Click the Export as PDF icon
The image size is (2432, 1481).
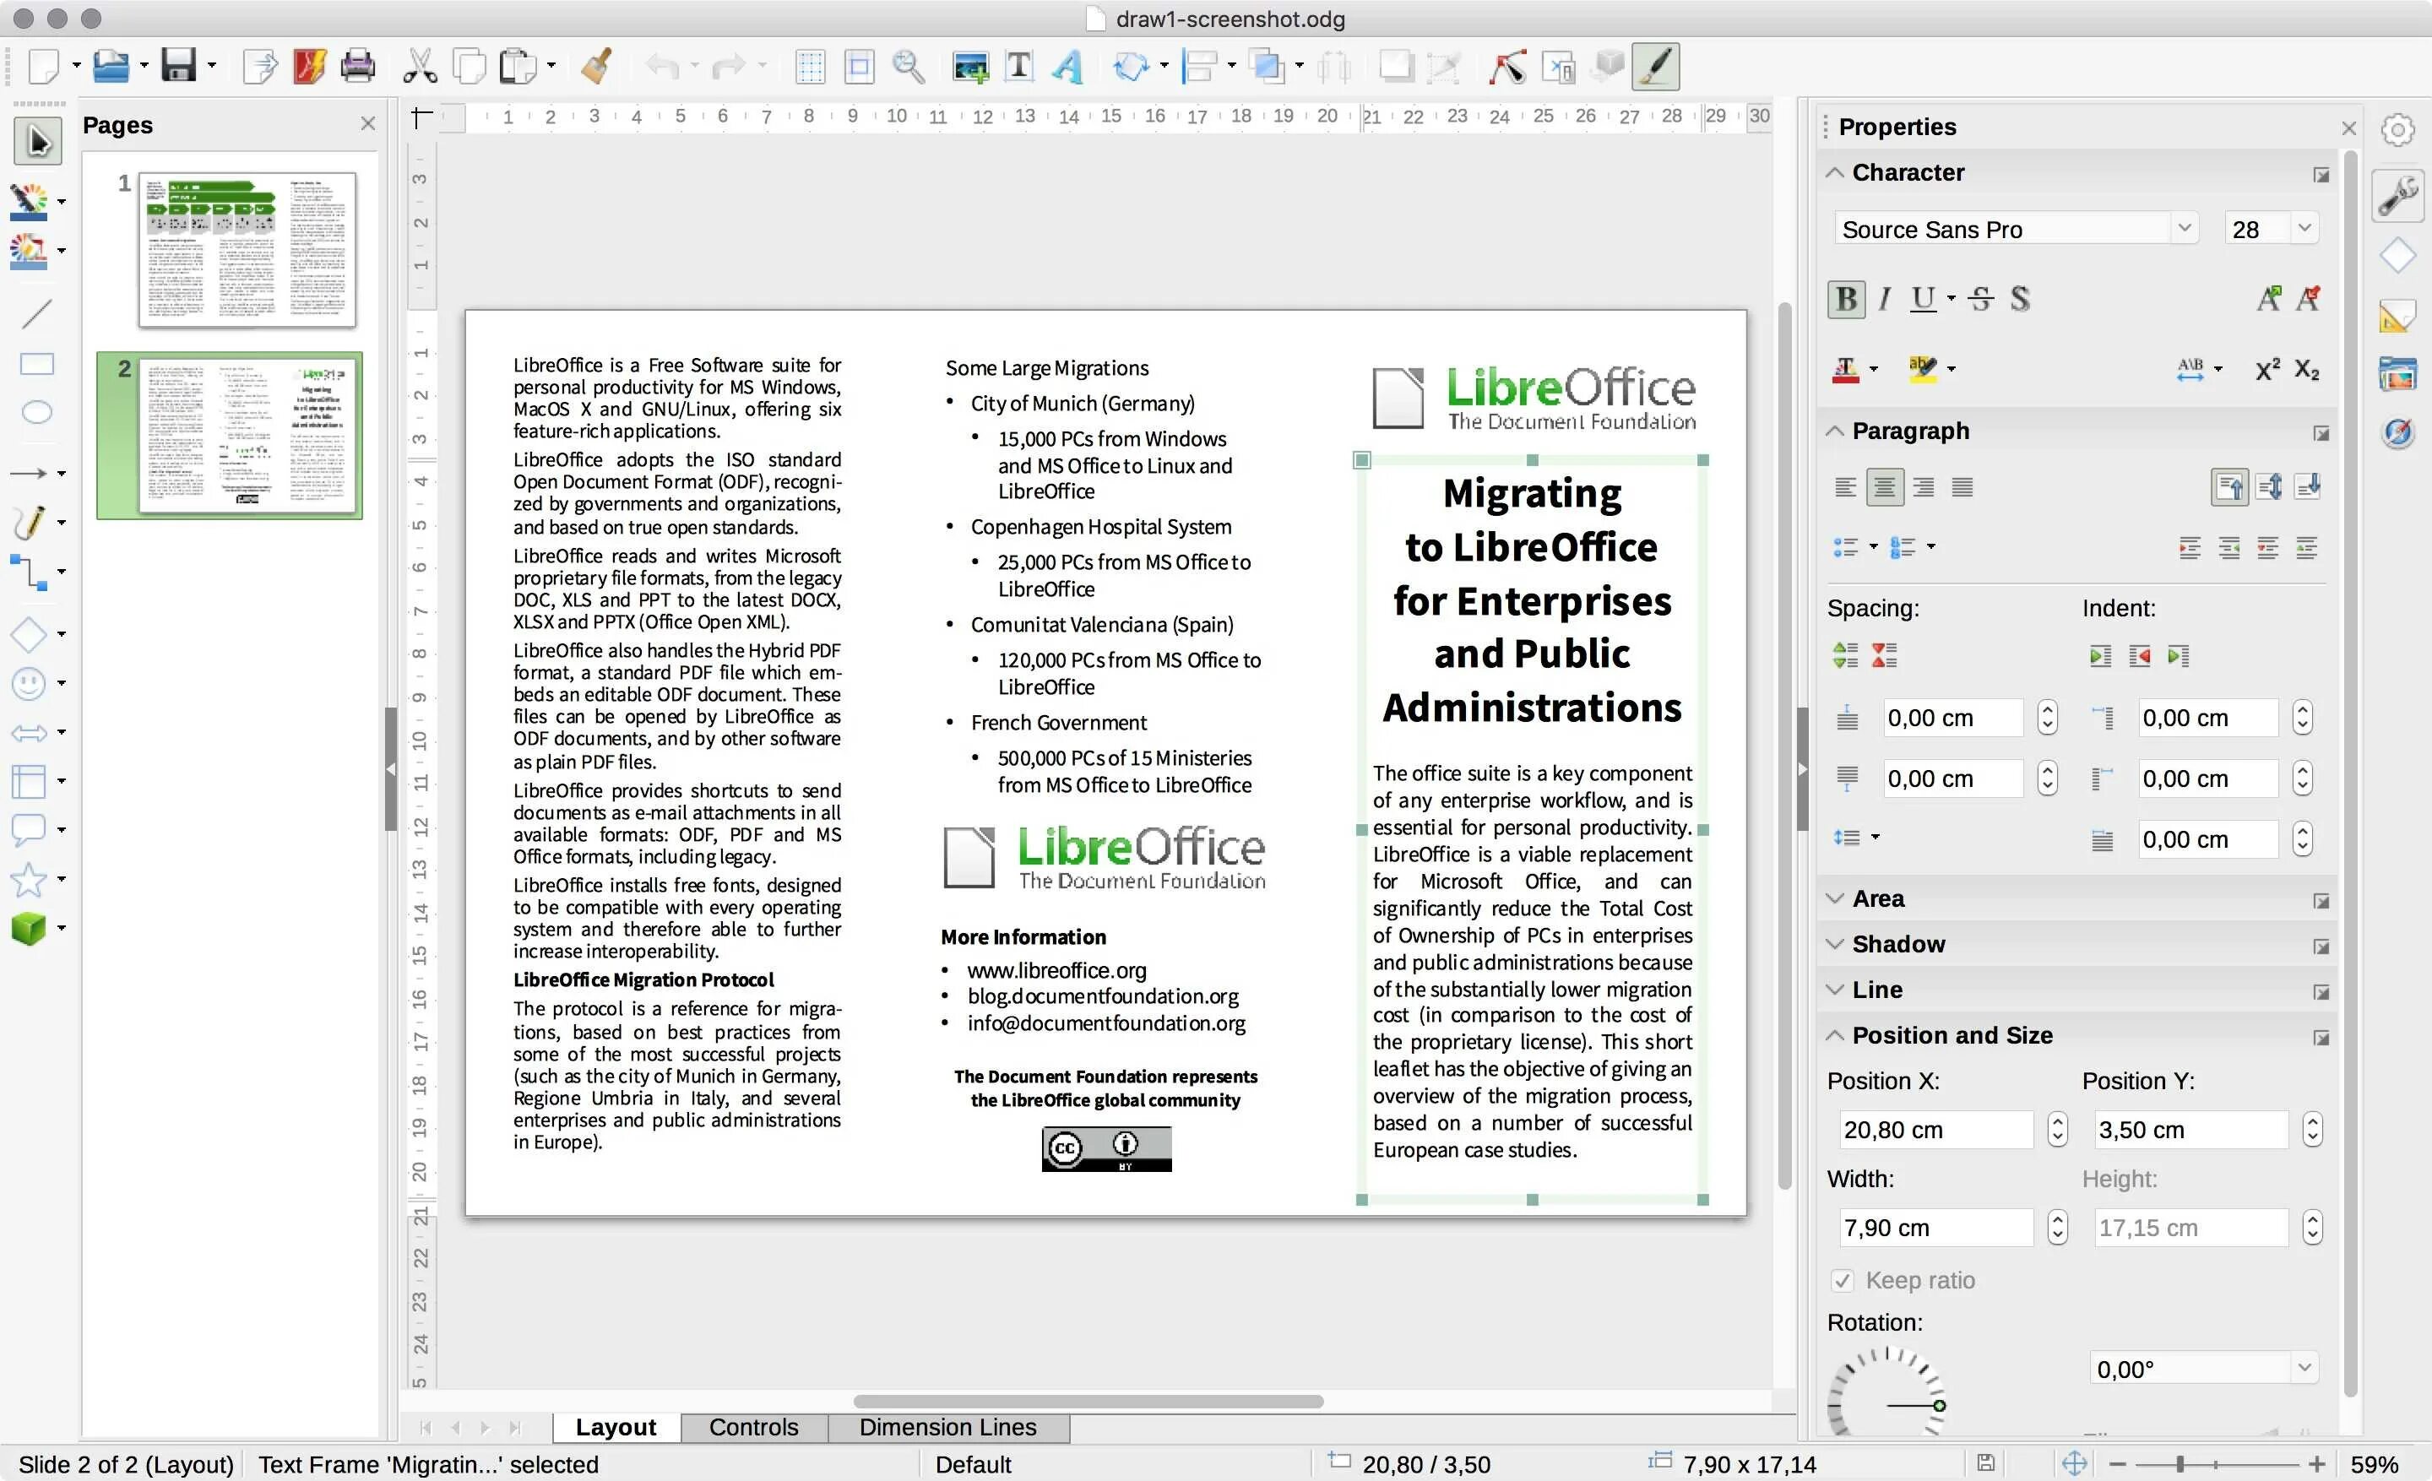(x=309, y=66)
